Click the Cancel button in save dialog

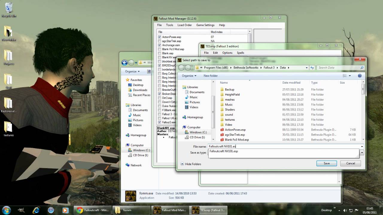(351, 163)
